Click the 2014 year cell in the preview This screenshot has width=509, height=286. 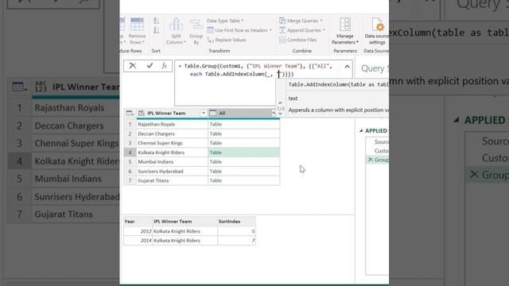click(138, 241)
